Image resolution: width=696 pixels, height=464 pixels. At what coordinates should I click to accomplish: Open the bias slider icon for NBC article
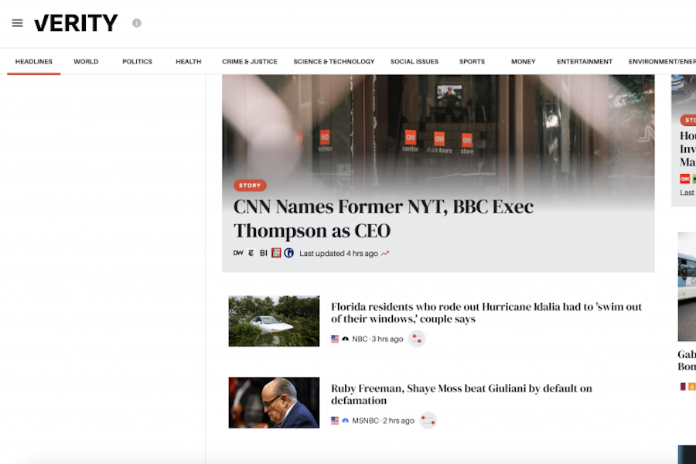coord(417,339)
